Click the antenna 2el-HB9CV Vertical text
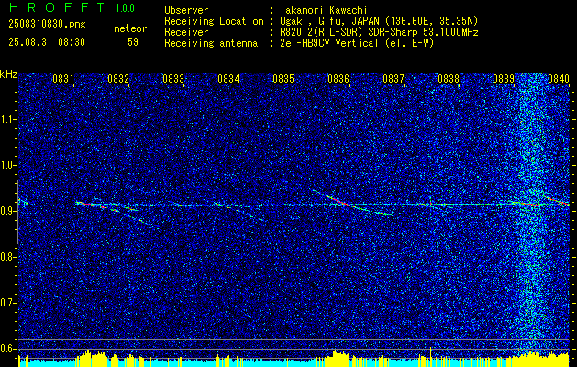This screenshot has height=367, width=577. click(x=357, y=43)
